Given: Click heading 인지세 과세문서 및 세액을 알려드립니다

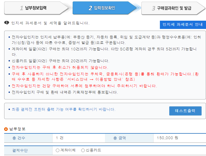Looking at the screenshot, I should pos(50,23).
